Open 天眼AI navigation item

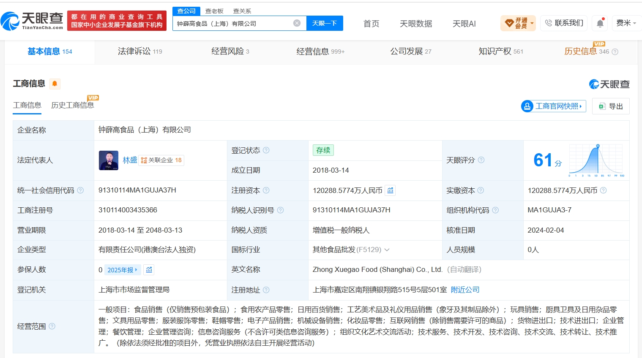click(464, 24)
